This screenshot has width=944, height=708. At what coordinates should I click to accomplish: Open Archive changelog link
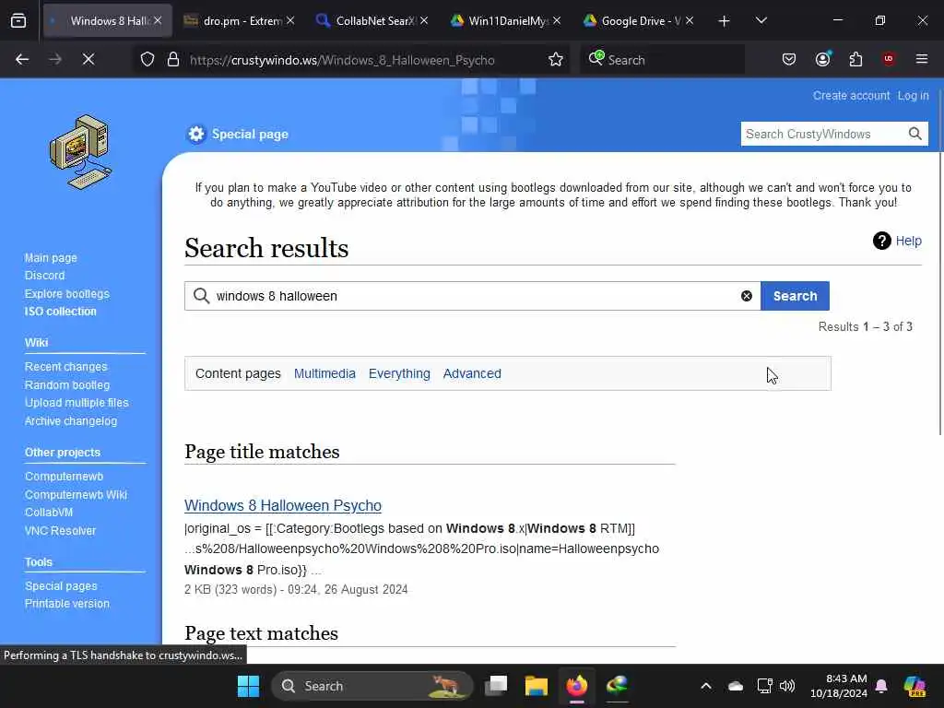pyautogui.click(x=70, y=420)
